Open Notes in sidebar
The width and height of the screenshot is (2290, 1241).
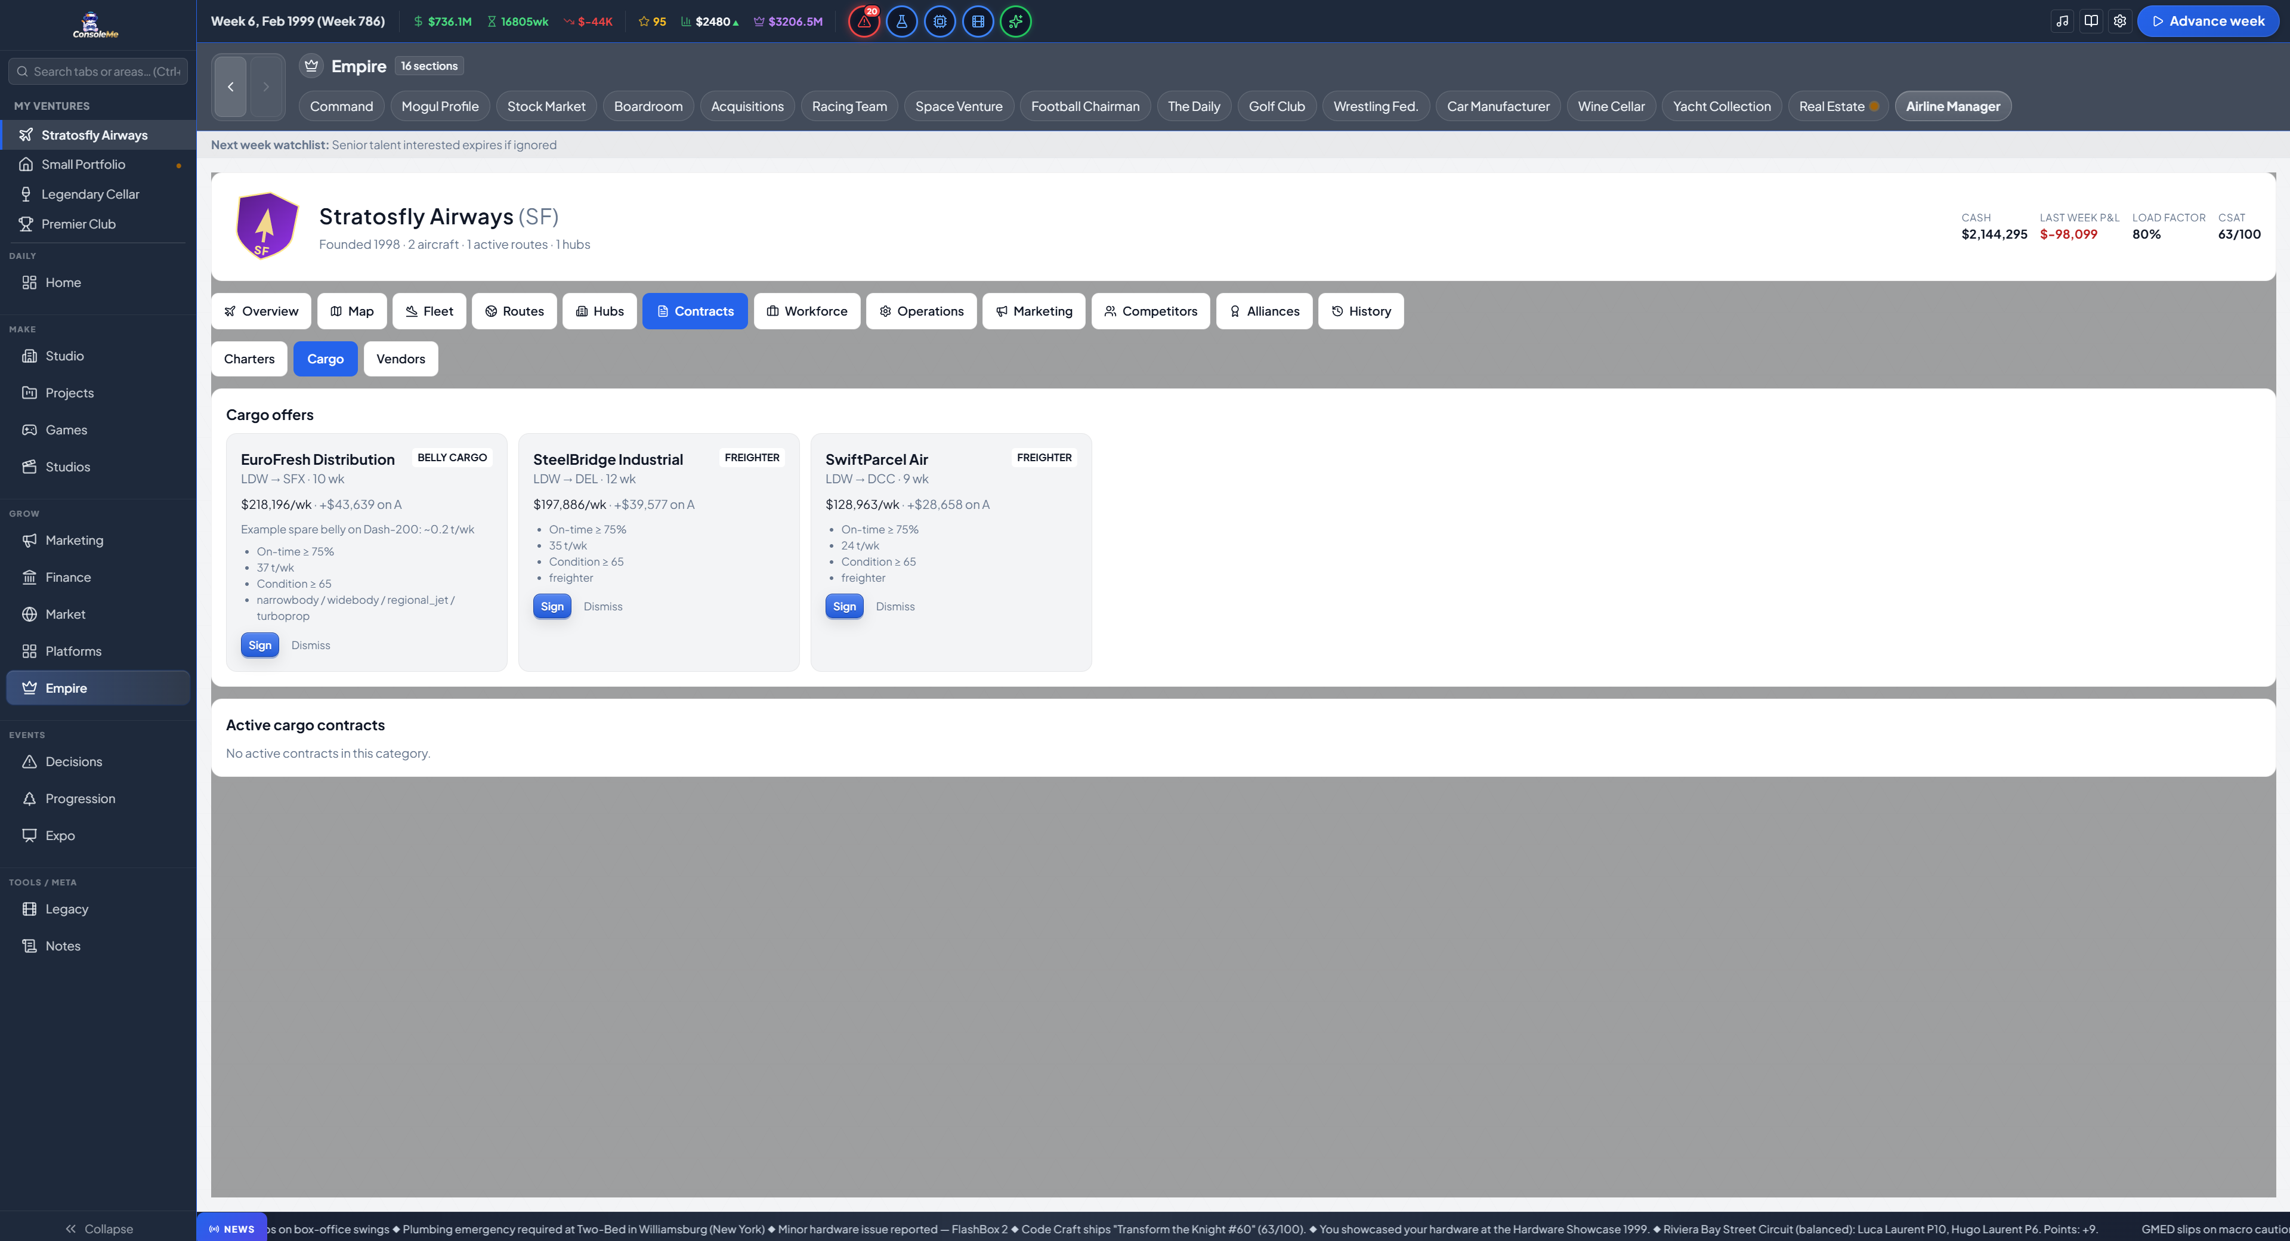tap(98, 947)
